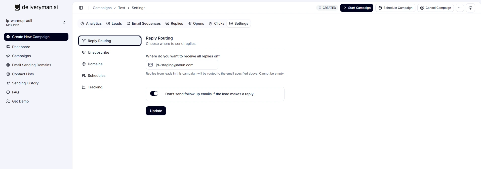
Task: Open the Analytics tab
Action: coord(91,23)
